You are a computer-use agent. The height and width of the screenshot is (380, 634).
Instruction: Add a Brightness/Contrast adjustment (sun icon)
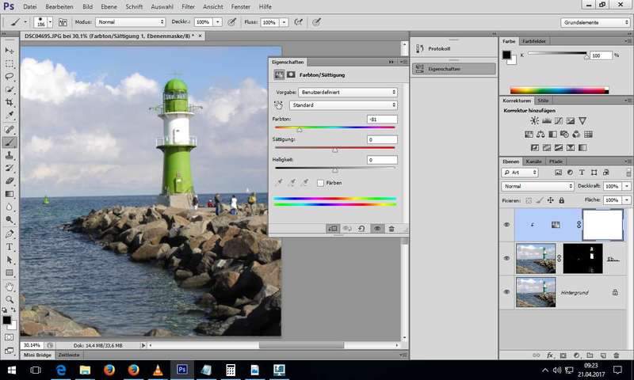point(534,121)
